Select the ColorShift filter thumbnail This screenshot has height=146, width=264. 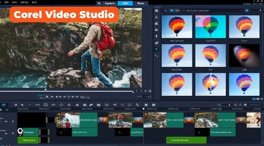pyautogui.click(x=210, y=27)
